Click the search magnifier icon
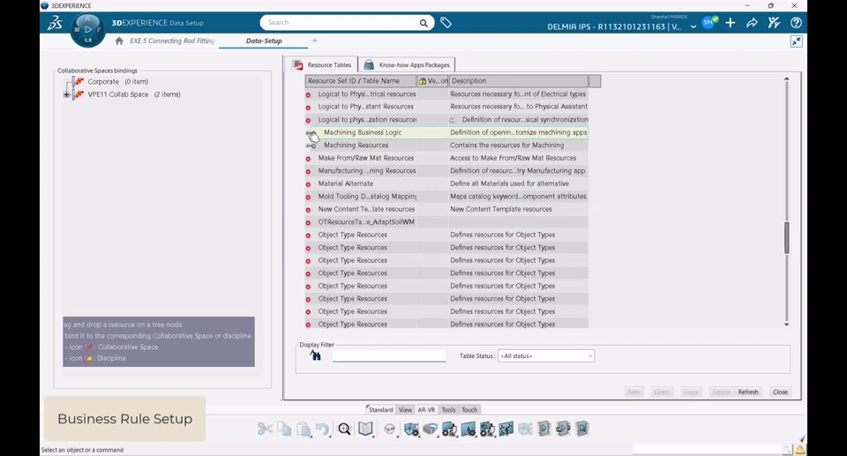This screenshot has height=456, width=847. [x=423, y=23]
